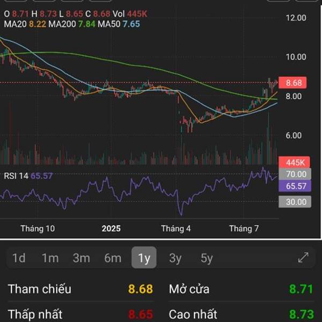This screenshot has width=322, height=322.
Task: Click the Tháng 4 date axis label
Action: [176, 229]
